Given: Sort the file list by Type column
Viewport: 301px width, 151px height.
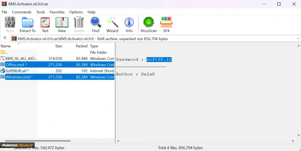Looking at the screenshot, I should tap(102, 46).
